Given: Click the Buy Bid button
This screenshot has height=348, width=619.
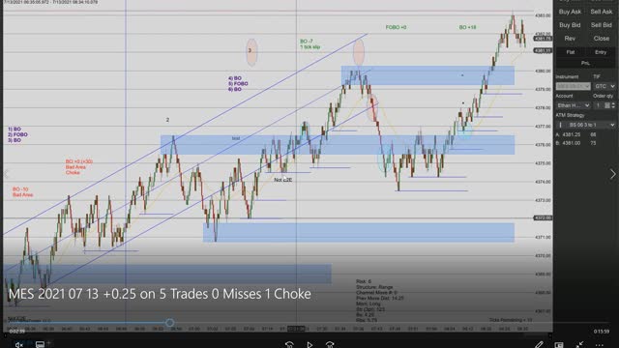Looking at the screenshot, I should pyautogui.click(x=570, y=25).
